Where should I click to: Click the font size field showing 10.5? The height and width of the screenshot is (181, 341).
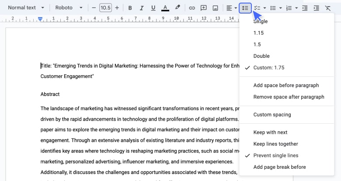tap(106, 8)
